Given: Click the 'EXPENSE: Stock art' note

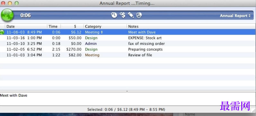Looking at the screenshot, I should tap(145, 38).
